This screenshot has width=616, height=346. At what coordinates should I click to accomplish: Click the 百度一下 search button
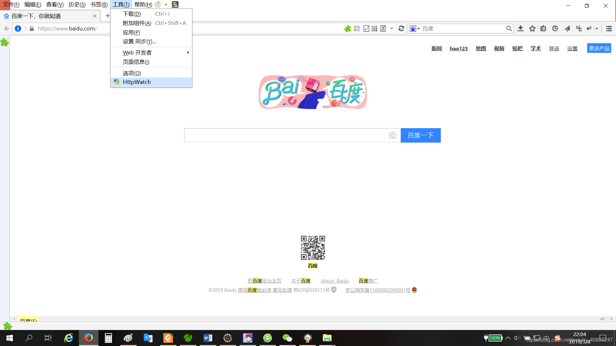pyautogui.click(x=420, y=135)
